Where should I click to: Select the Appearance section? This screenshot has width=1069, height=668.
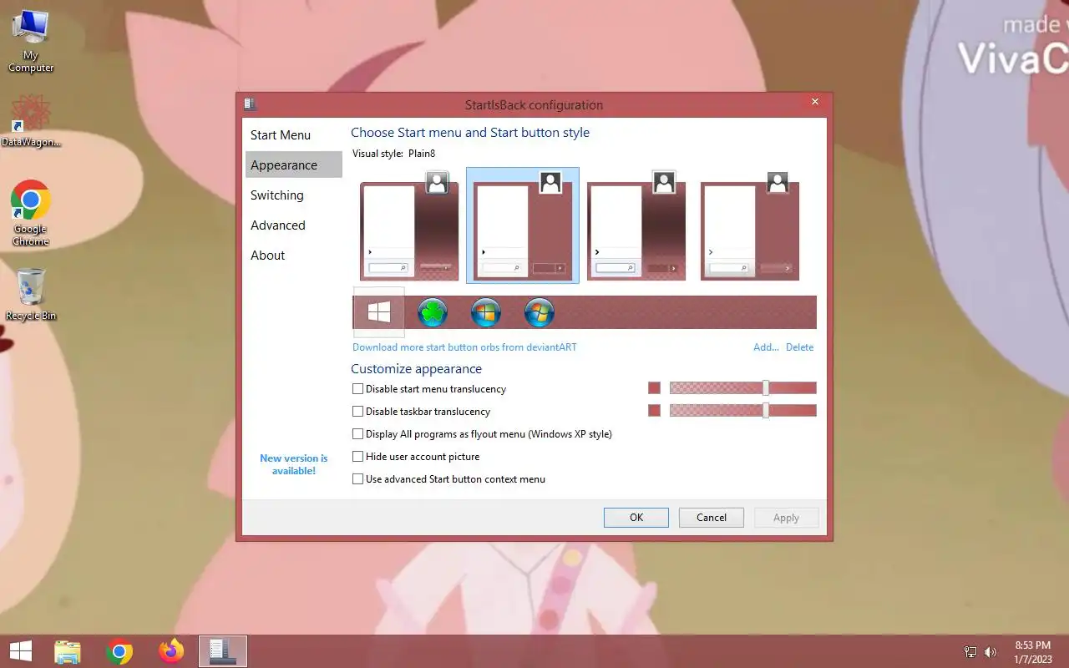294,165
